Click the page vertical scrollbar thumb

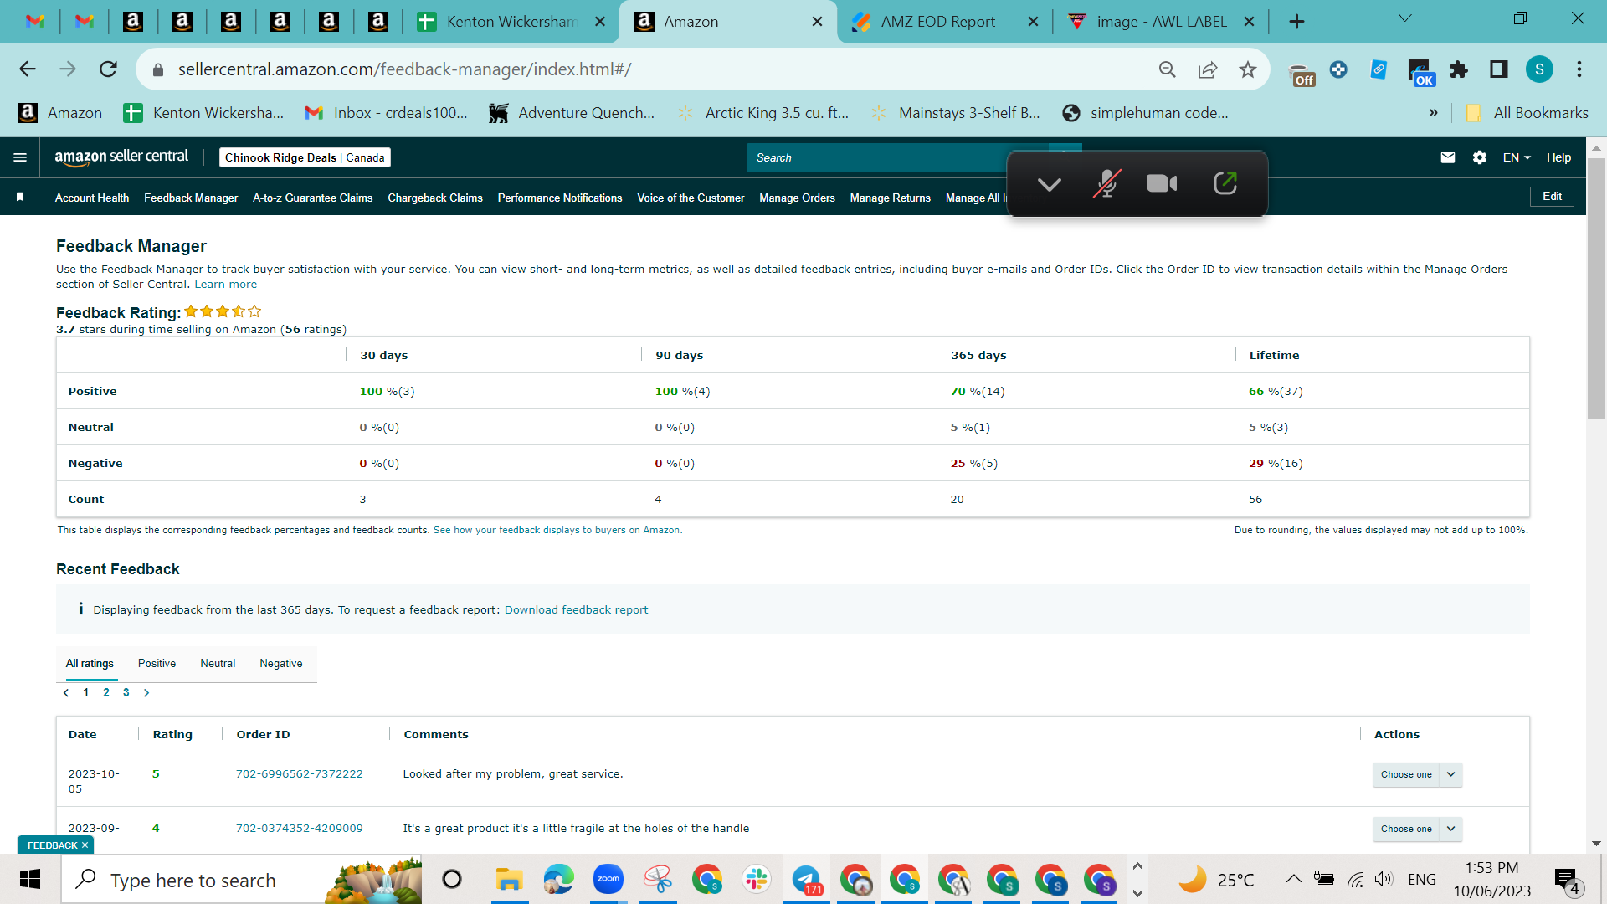(x=1596, y=289)
